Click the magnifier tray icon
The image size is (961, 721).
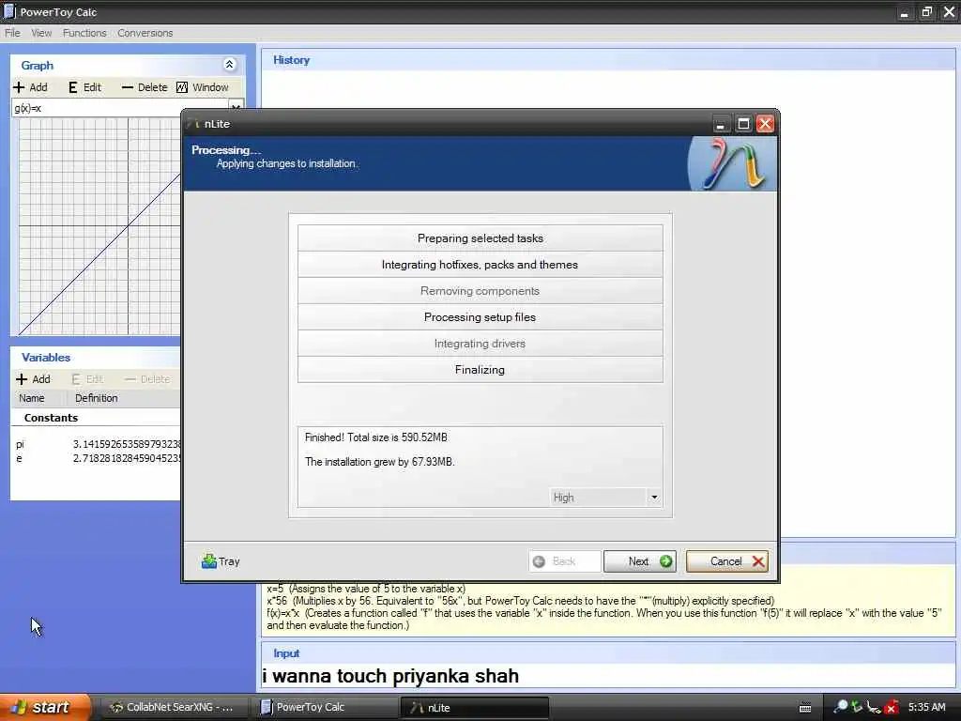[x=841, y=706]
